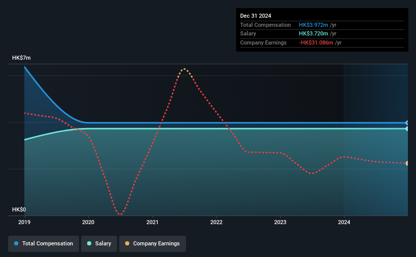
Task: Click the 2022 x-axis label
Action: [x=216, y=222]
